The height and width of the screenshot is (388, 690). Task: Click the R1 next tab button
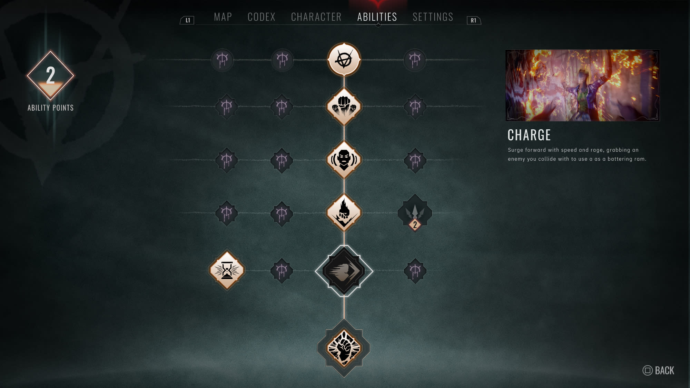pos(474,20)
